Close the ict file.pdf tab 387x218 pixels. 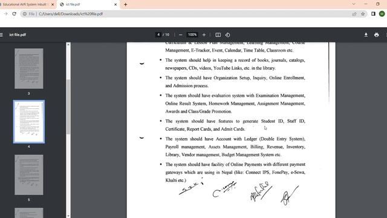(115, 4)
